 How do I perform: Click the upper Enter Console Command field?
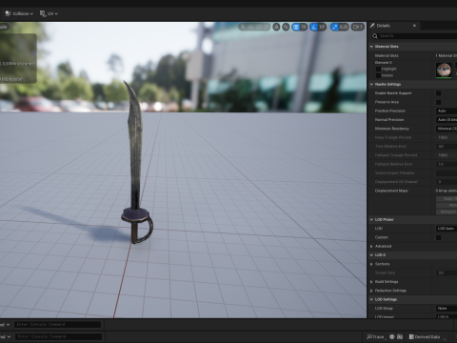coord(58,325)
